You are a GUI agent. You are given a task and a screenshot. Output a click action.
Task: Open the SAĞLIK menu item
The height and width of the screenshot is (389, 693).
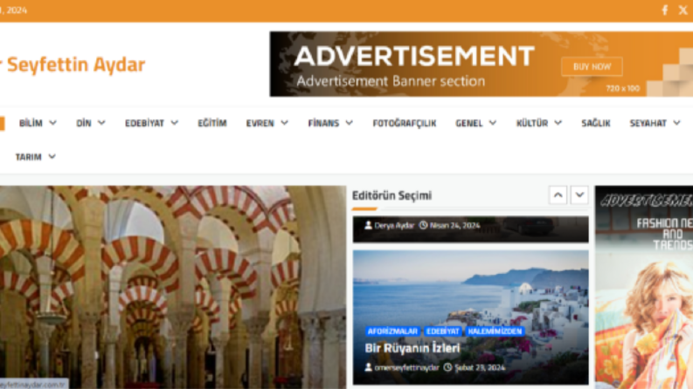click(x=596, y=123)
